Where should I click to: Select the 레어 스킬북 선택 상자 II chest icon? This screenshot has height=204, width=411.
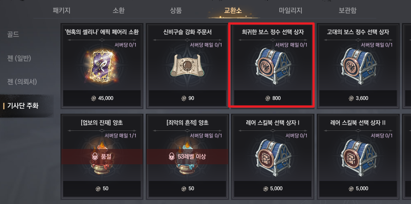(x=358, y=158)
